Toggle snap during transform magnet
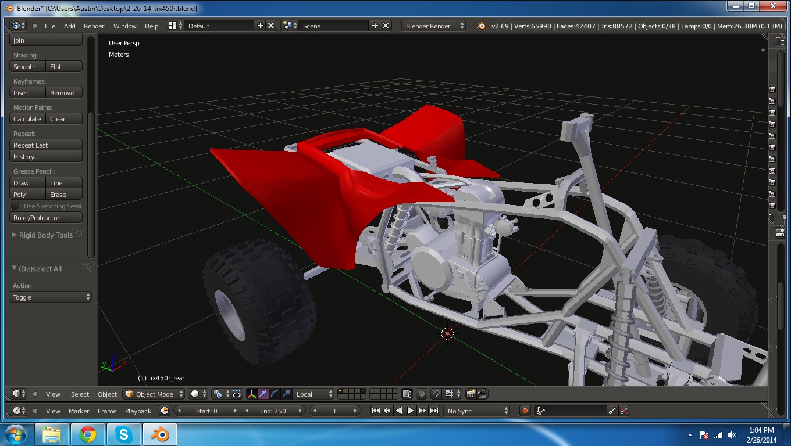 click(436, 394)
